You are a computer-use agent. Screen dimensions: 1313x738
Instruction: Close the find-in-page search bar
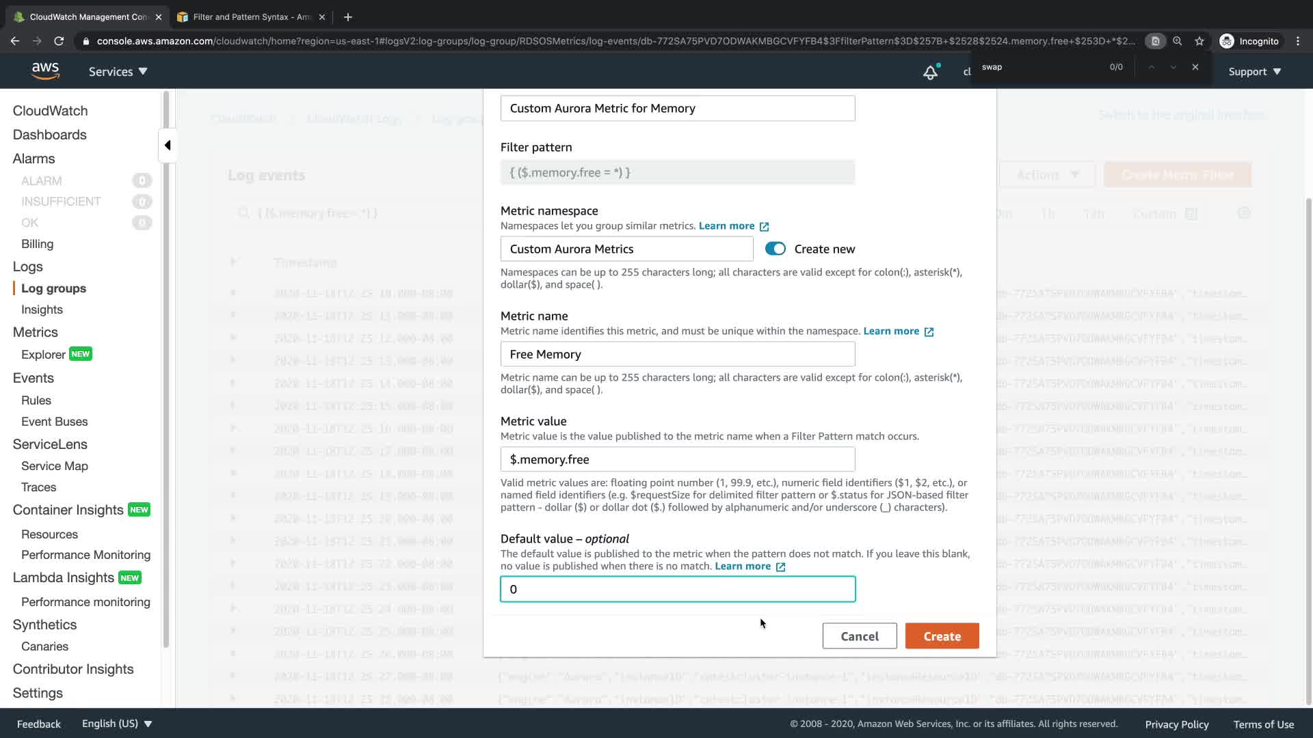[1195, 67]
